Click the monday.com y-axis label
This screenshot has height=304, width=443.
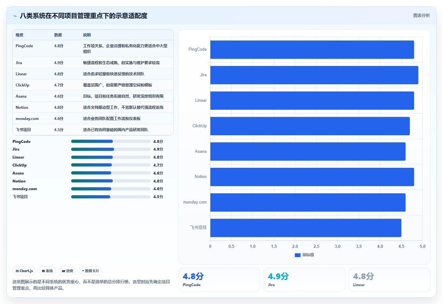[195, 202]
